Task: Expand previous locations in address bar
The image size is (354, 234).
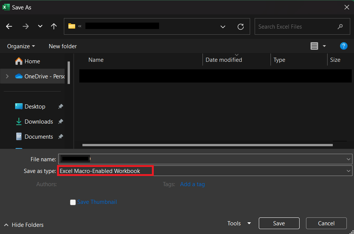Action: pos(223,27)
